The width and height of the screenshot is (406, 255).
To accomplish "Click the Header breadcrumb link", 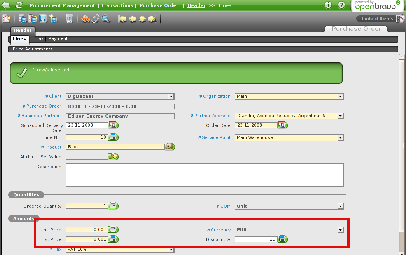I will point(196,5).
